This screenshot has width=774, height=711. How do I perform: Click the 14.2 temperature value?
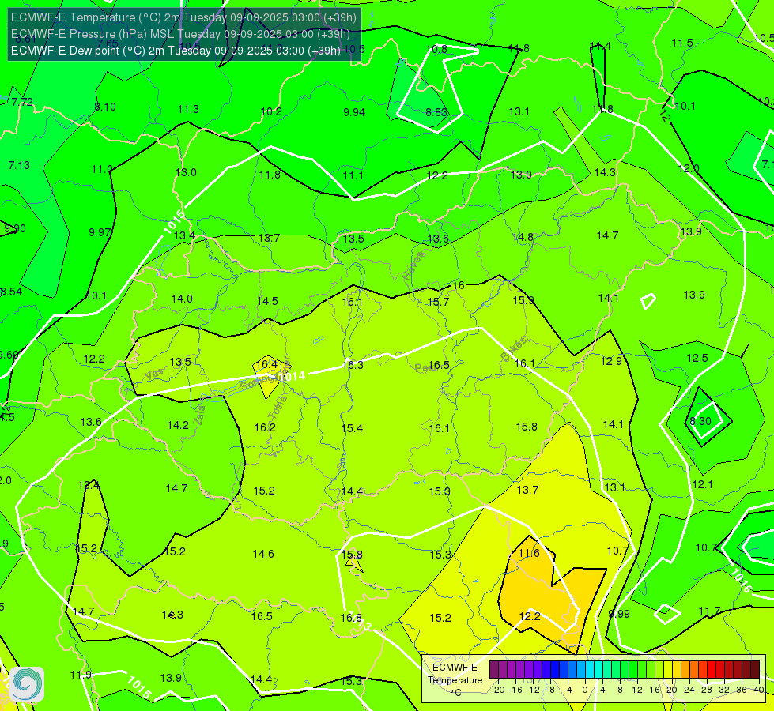[178, 425]
